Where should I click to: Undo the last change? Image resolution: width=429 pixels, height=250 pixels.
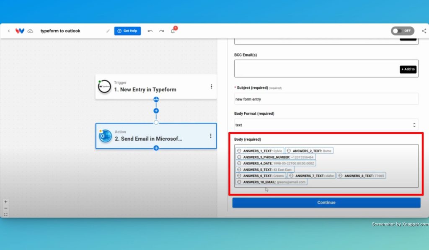tap(150, 31)
